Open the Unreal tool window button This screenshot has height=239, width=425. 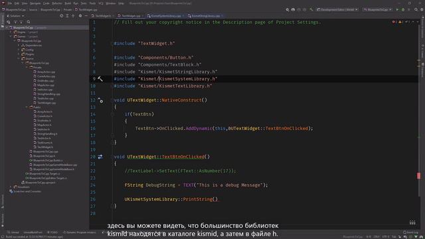click(x=13, y=232)
